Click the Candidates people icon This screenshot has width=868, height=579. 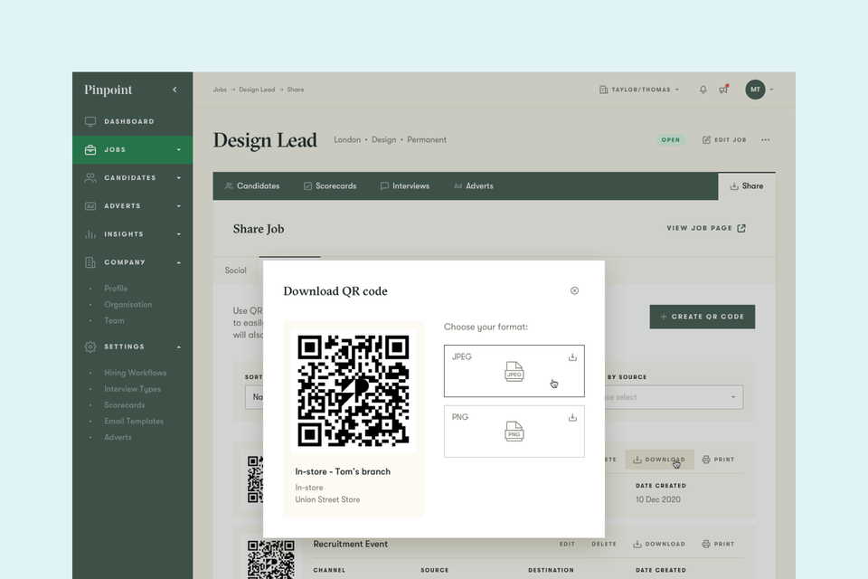point(90,178)
